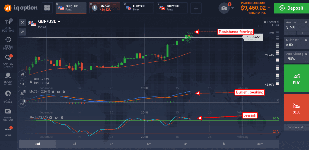Click the TOTAL: $9,766 balance text
Viewport: 309px width, 150px height.
(x=257, y=13)
